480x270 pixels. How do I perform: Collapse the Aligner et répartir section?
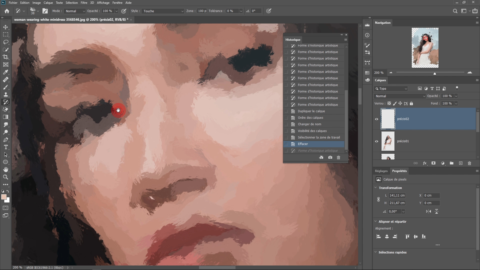pyautogui.click(x=375, y=221)
